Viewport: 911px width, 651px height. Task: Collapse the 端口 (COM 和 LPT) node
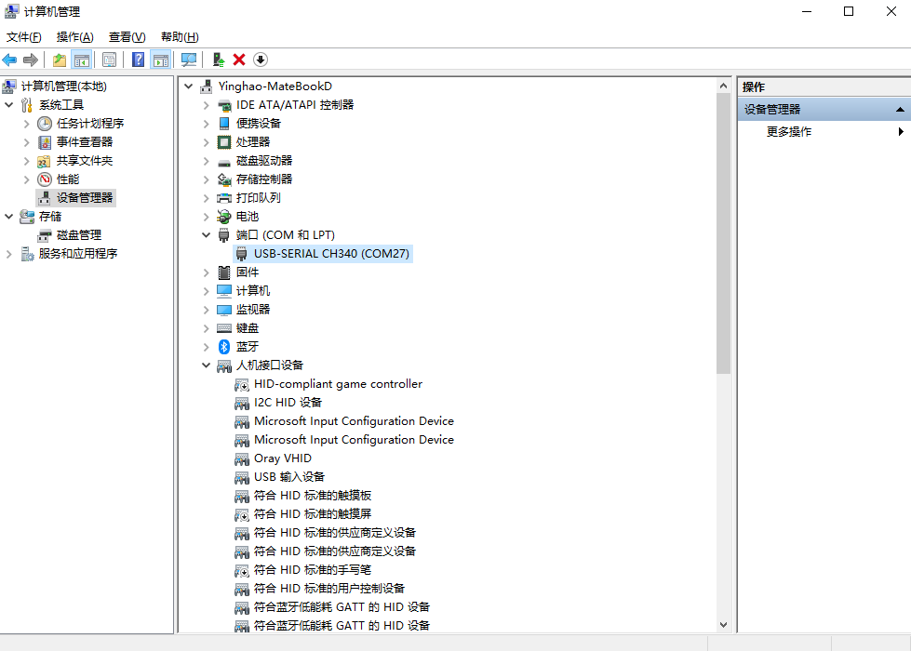(207, 235)
